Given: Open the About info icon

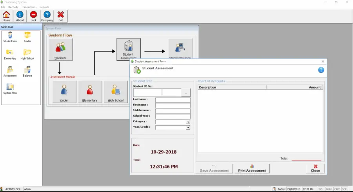Looking at the screenshot, I should tap(20, 16).
